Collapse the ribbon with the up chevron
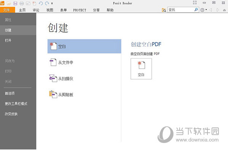 [224, 10]
